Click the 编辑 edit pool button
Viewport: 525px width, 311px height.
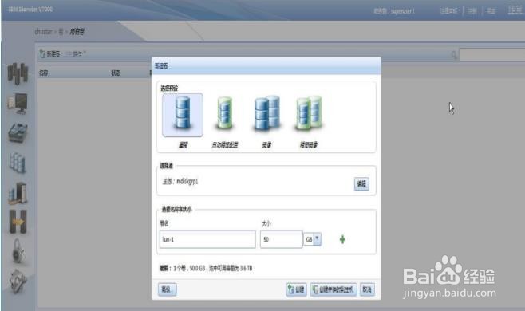click(361, 183)
